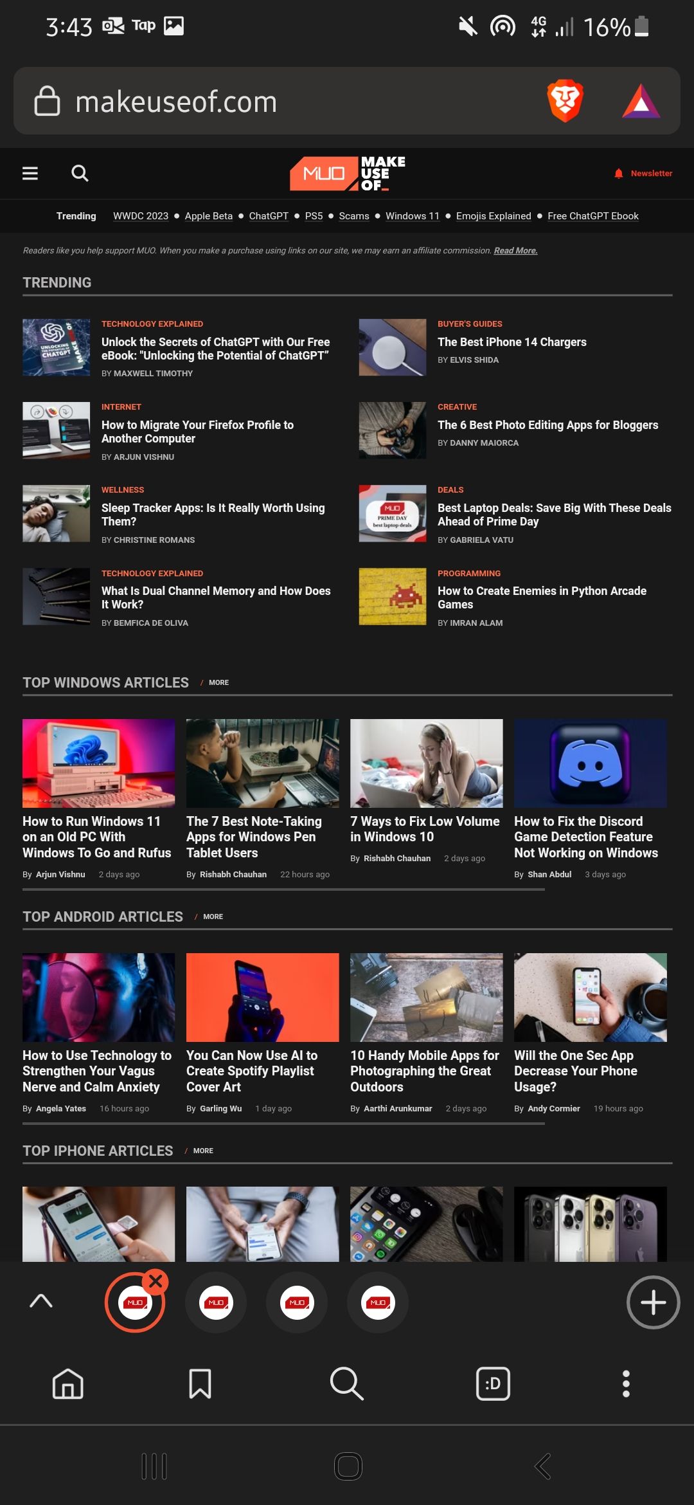Image resolution: width=694 pixels, height=1505 pixels.
Task: Open 7 Ways to Fix Low Volume article
Action: click(x=425, y=829)
